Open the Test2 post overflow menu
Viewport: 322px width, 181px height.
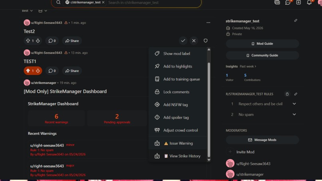[x=208, y=23]
